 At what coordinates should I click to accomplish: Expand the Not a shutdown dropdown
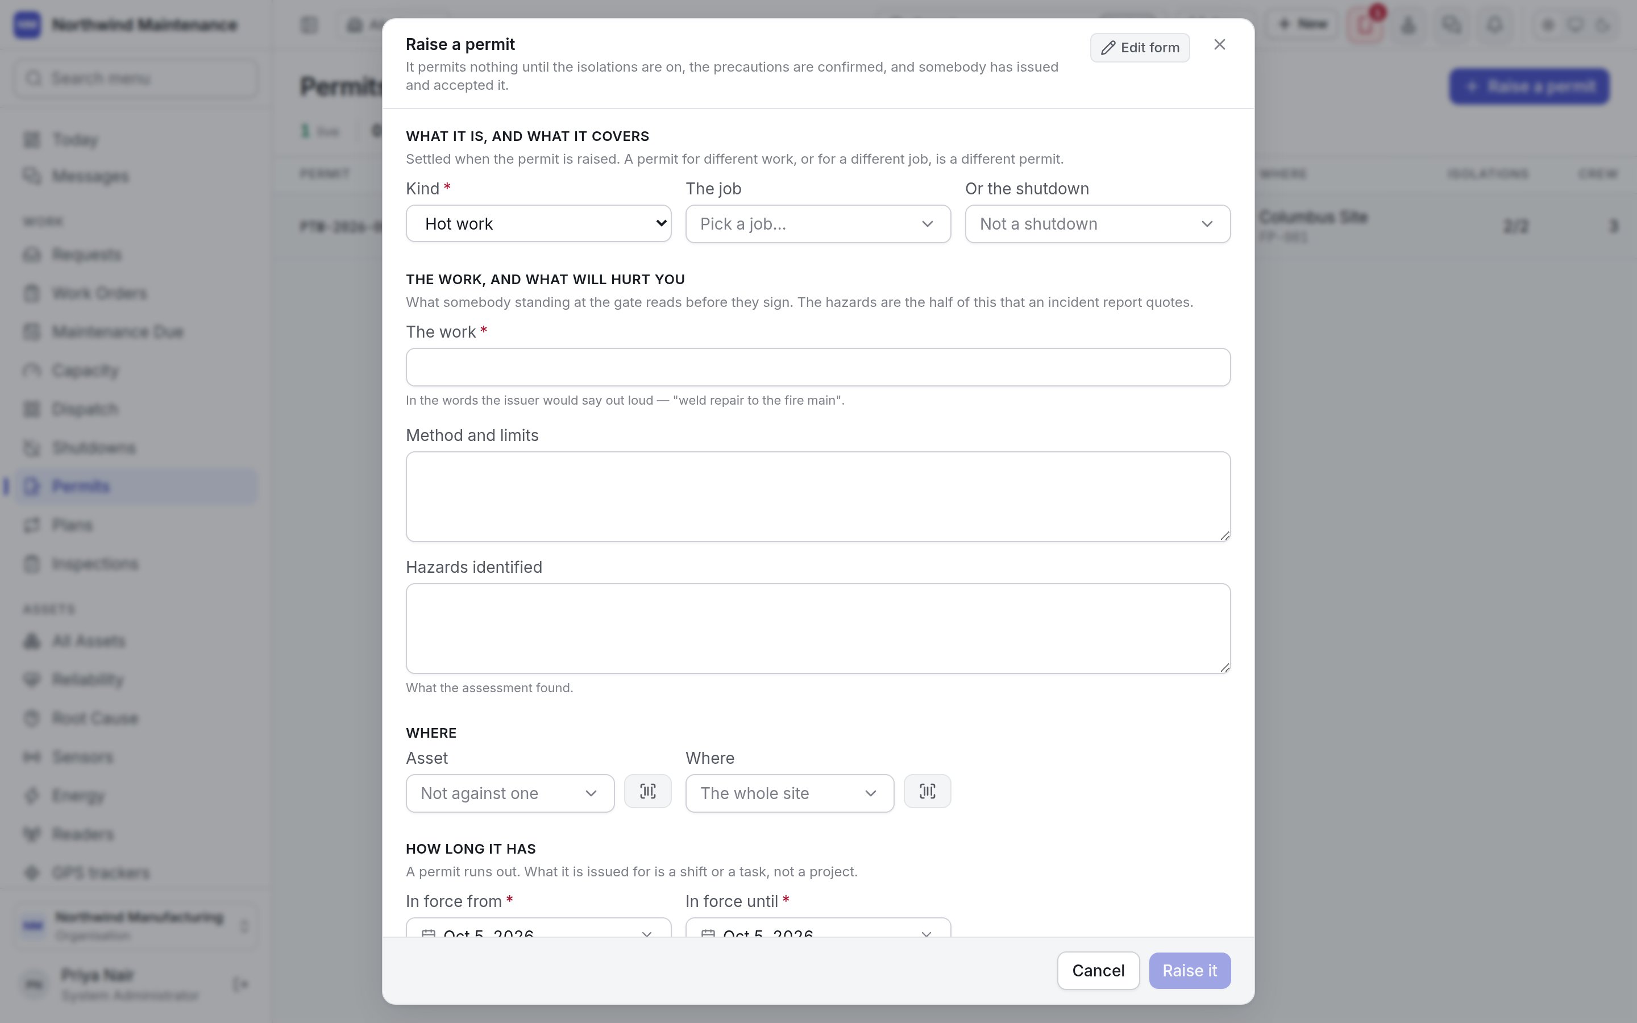(x=1097, y=224)
